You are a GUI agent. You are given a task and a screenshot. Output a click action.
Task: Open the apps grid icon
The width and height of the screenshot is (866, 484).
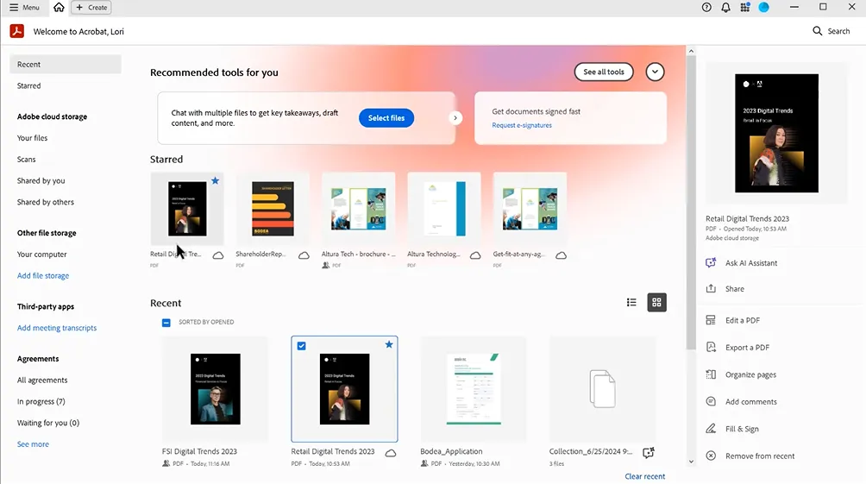745,7
